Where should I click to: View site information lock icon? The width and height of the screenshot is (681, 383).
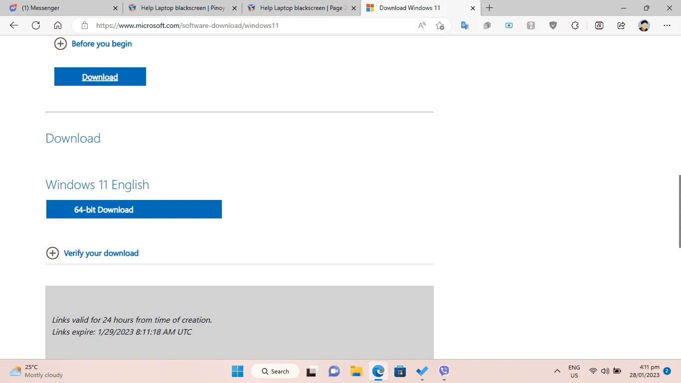(x=85, y=25)
